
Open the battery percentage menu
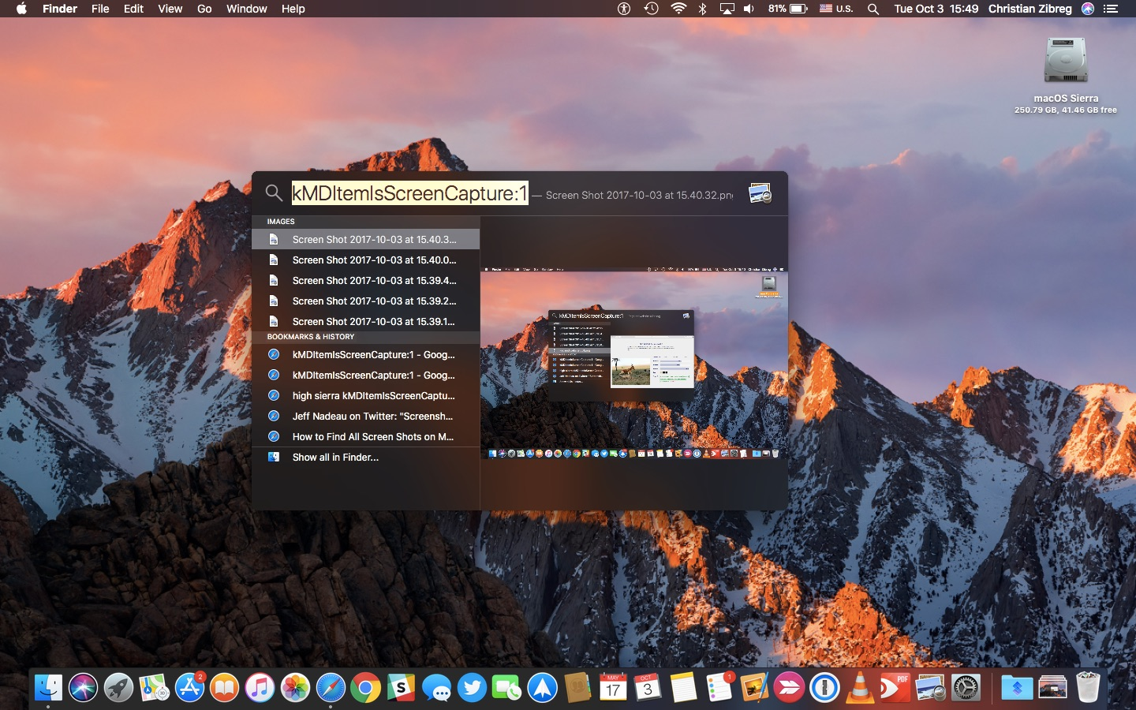point(787,9)
